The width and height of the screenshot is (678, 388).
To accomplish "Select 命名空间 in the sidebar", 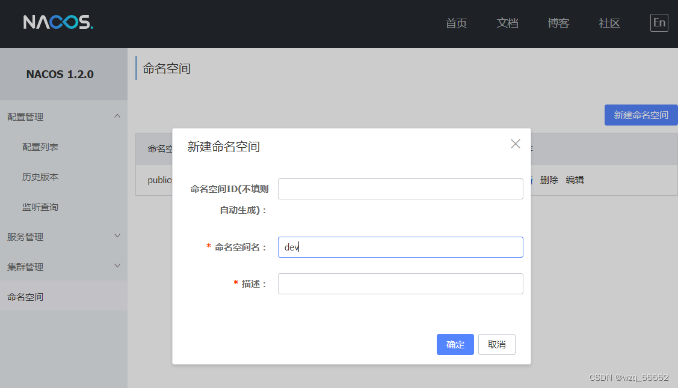I will click(64, 297).
